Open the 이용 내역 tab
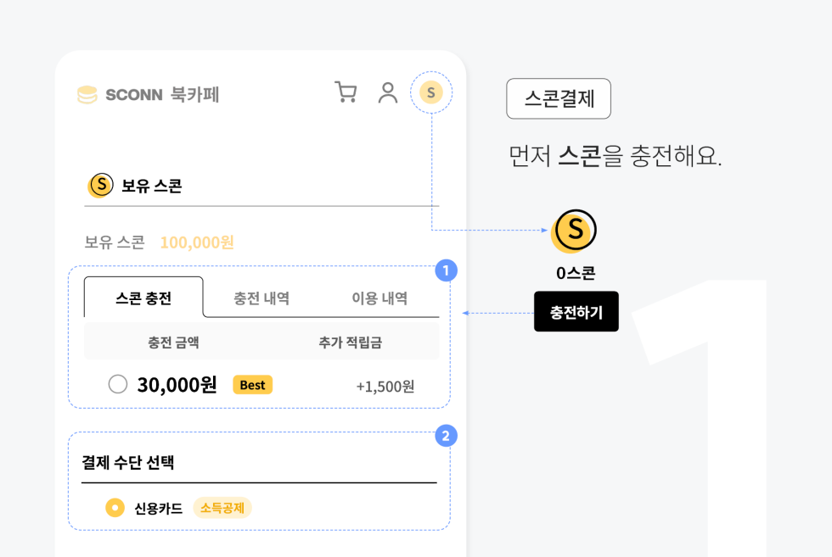 [380, 298]
